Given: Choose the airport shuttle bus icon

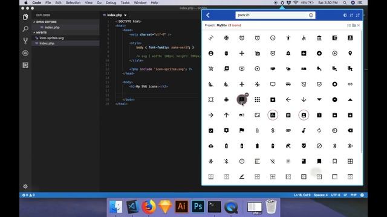Looking at the screenshot, I should (288, 84).
